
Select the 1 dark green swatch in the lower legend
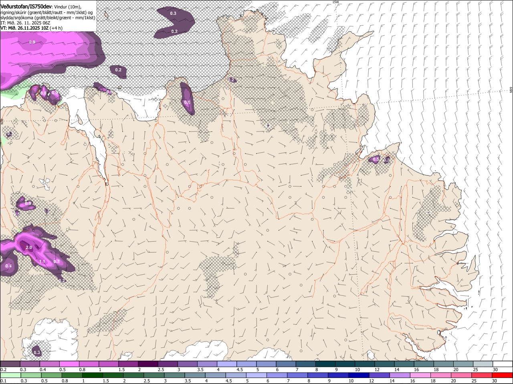click(93, 375)
